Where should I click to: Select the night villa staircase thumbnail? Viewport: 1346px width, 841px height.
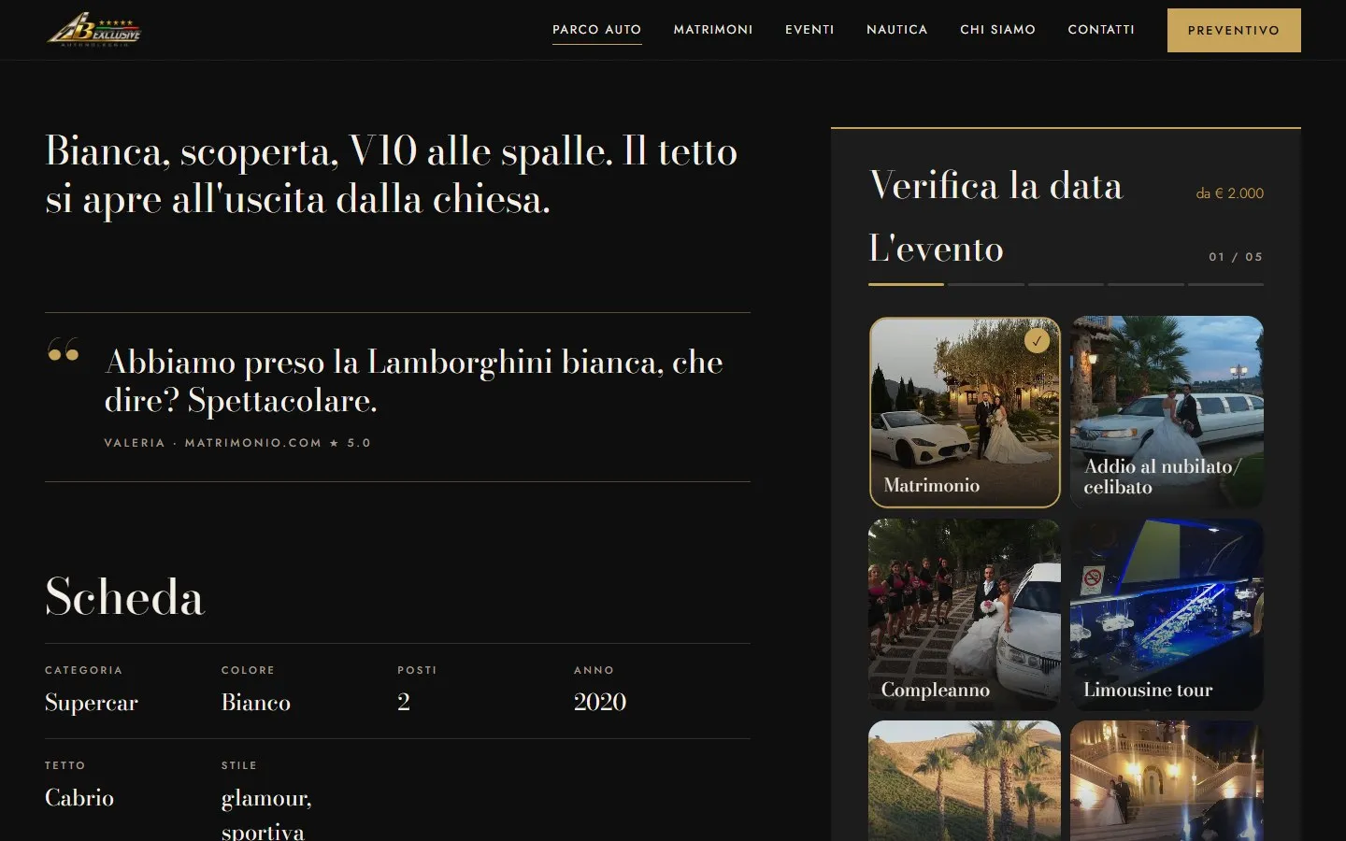click(1167, 781)
